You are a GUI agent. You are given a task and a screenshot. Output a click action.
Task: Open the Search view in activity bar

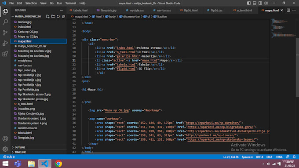pos(5,22)
